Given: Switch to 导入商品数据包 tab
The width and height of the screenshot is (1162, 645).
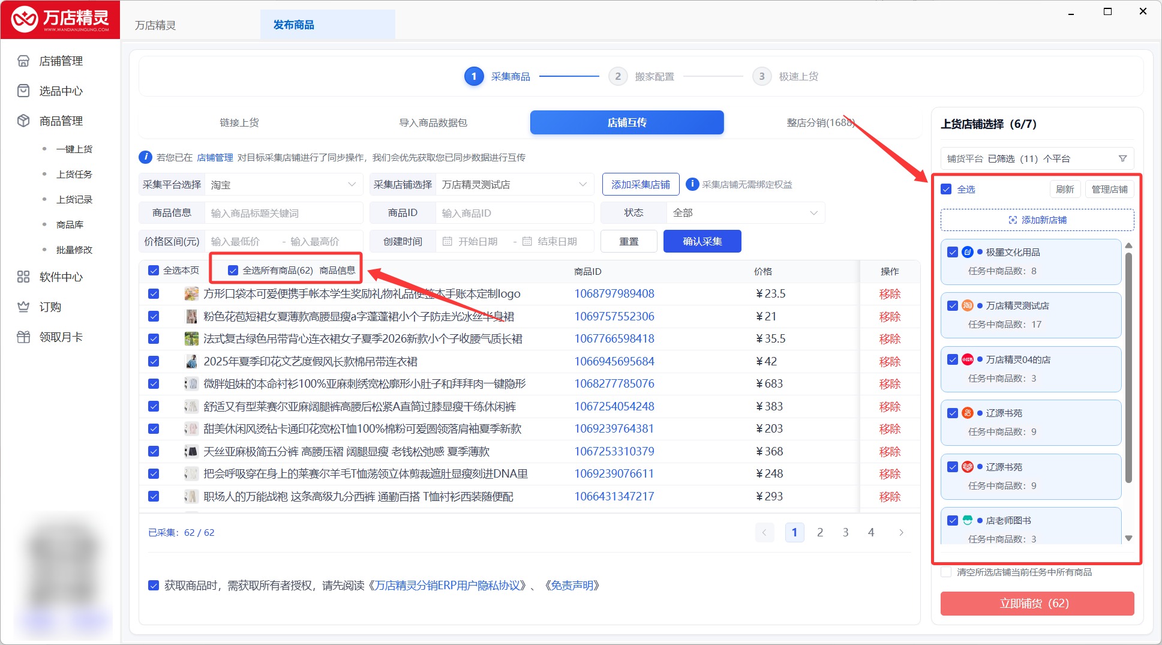Looking at the screenshot, I should click(433, 122).
